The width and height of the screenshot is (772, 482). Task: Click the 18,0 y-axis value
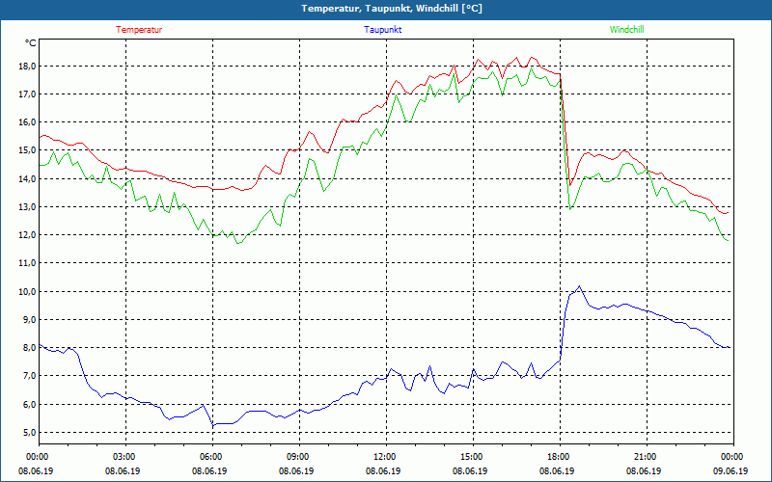(x=28, y=66)
